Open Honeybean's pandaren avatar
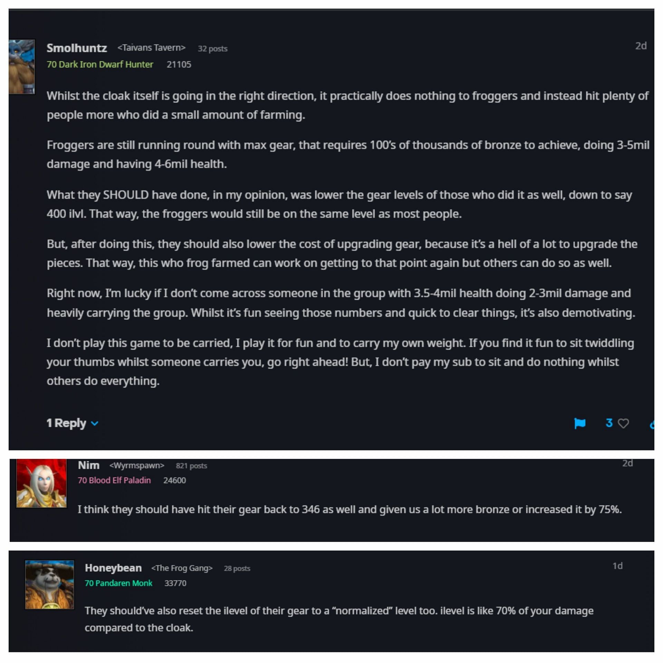 click(x=49, y=585)
